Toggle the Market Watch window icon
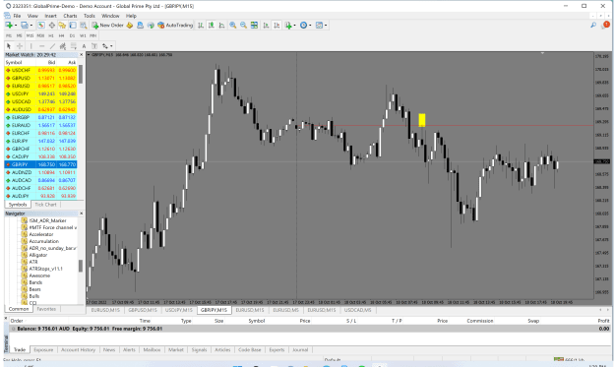The width and height of the screenshot is (615, 367). point(40,26)
